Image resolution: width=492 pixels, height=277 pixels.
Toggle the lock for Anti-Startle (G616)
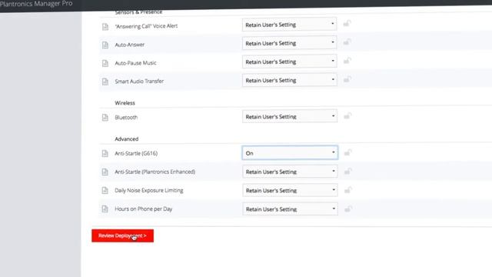(347, 152)
